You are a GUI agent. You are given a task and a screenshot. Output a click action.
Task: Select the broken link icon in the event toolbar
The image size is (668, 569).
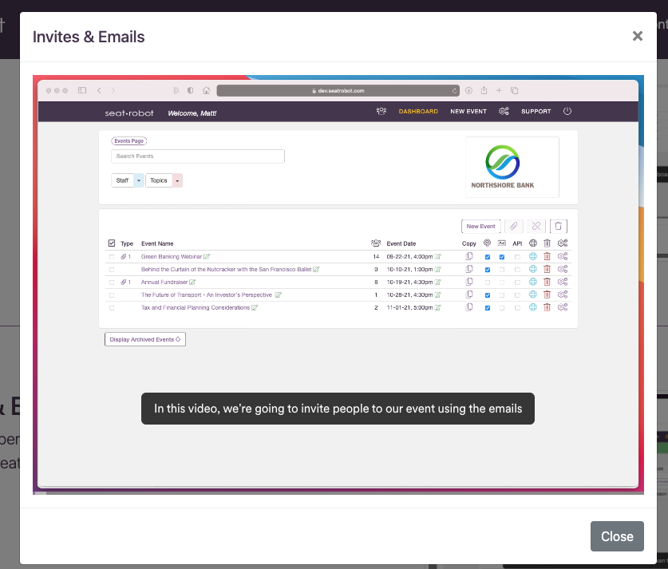coord(536,226)
